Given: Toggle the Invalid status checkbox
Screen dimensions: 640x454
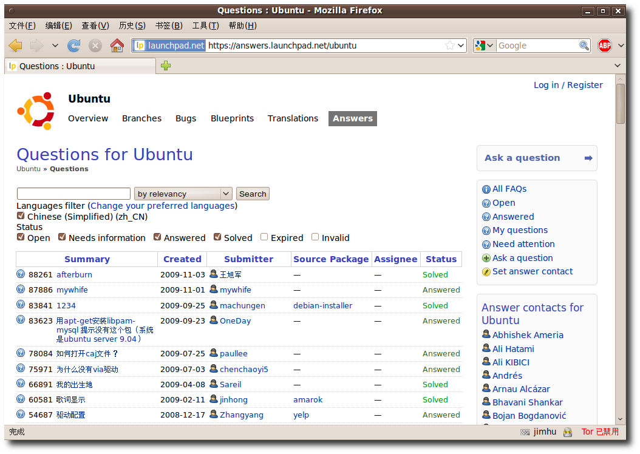Looking at the screenshot, I should point(315,237).
